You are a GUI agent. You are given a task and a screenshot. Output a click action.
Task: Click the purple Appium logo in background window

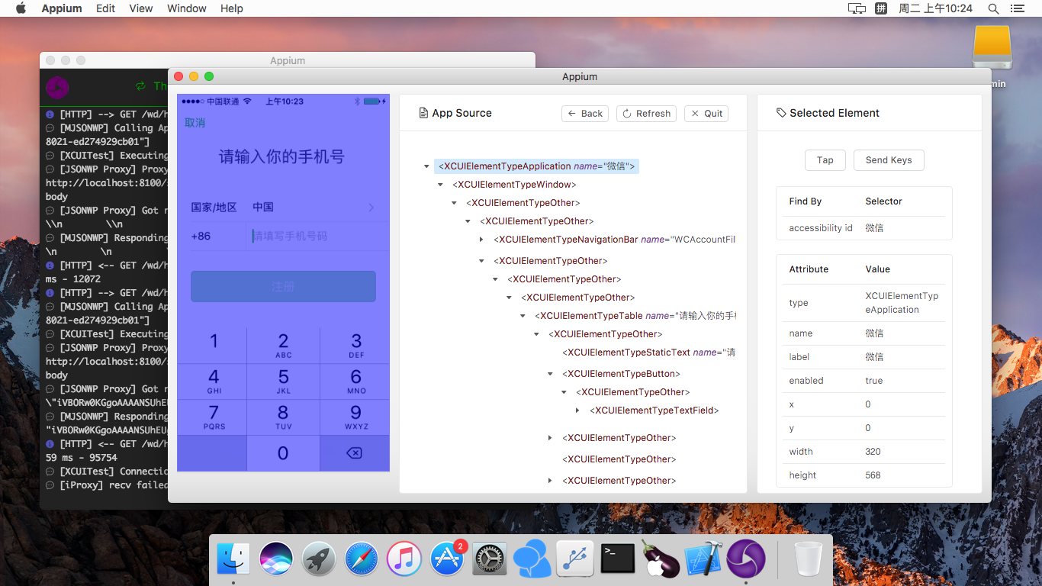[x=57, y=88]
